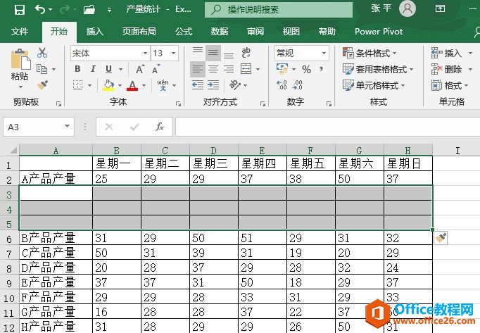Click the Name Box showing A3
The height and width of the screenshot is (333, 480).
pyautogui.click(x=39, y=127)
